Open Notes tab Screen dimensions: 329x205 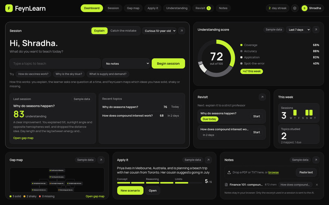(x=223, y=8)
